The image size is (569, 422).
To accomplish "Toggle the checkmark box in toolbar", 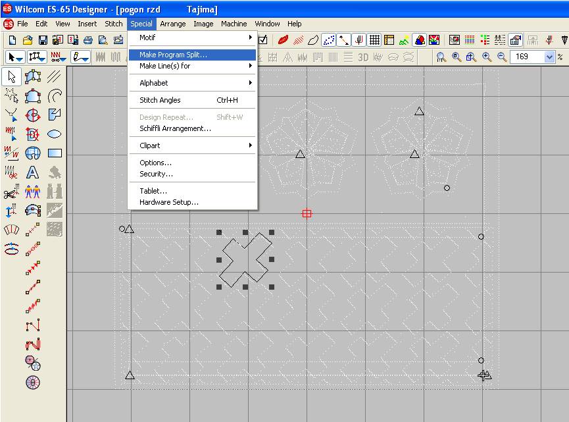I will [x=263, y=40].
